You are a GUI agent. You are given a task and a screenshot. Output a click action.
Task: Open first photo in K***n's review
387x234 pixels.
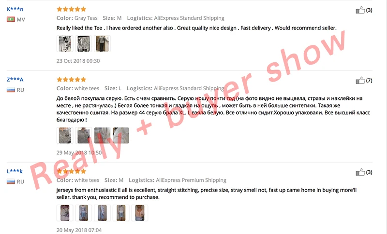pyautogui.click(x=65, y=43)
